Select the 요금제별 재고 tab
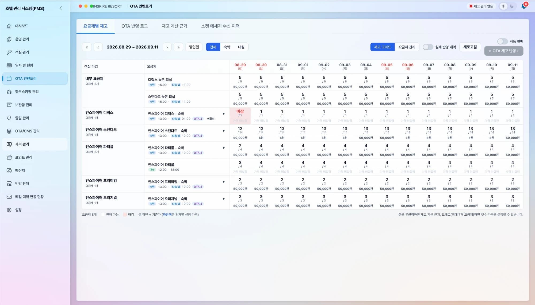This screenshot has width=535, height=305. (x=95, y=26)
